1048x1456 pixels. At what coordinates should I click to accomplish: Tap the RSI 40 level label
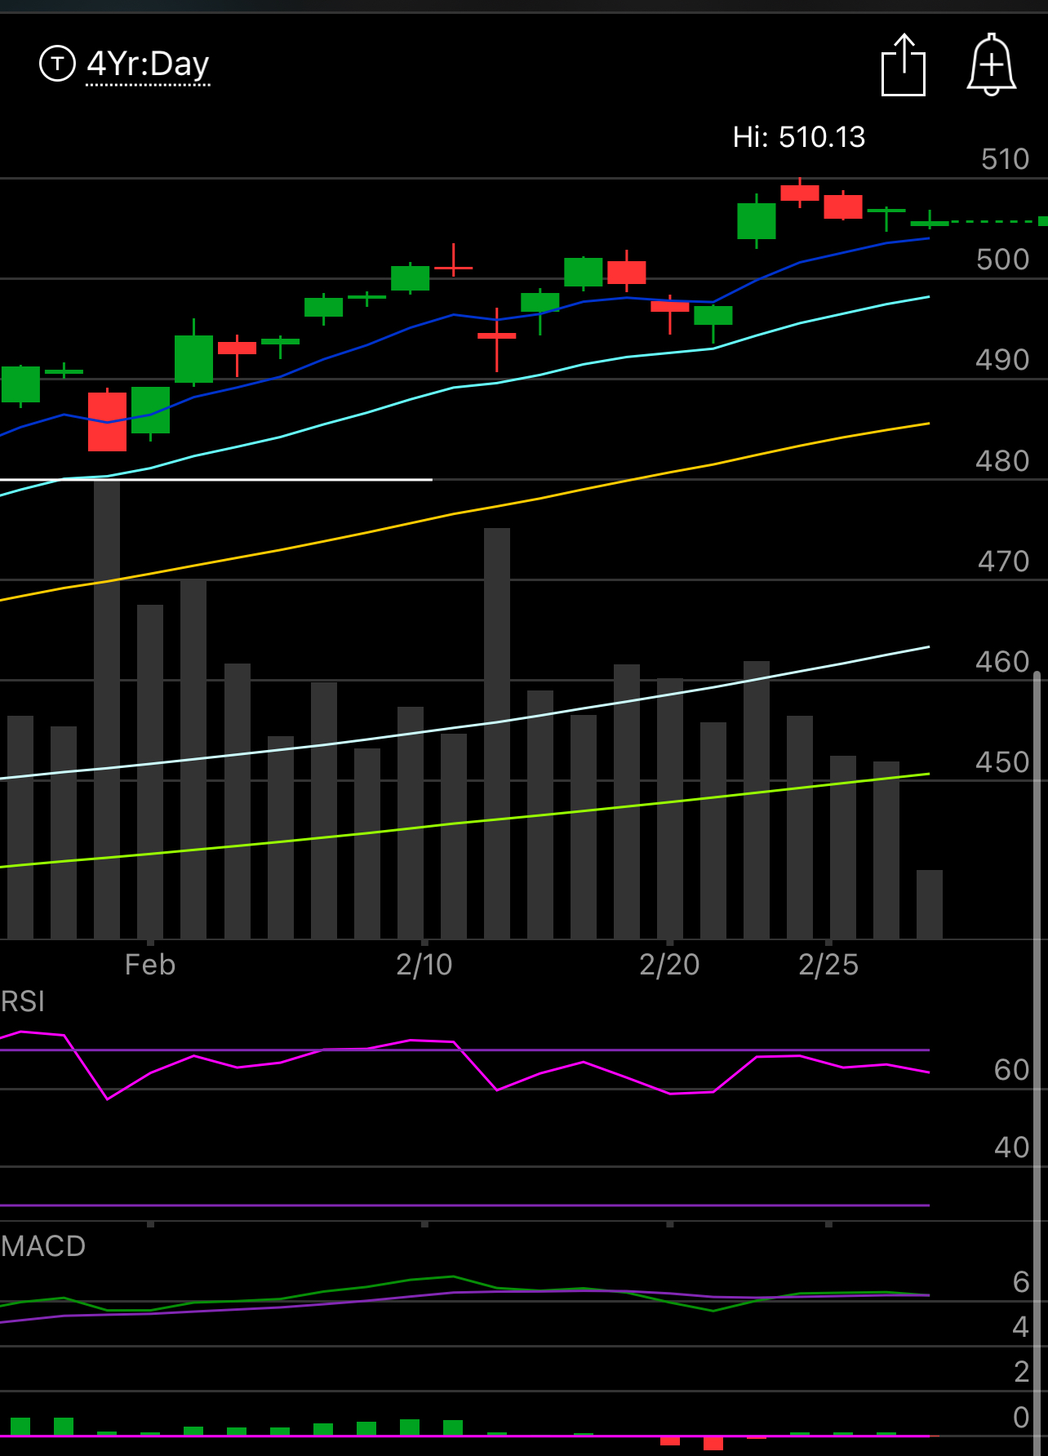pyautogui.click(x=1012, y=1147)
